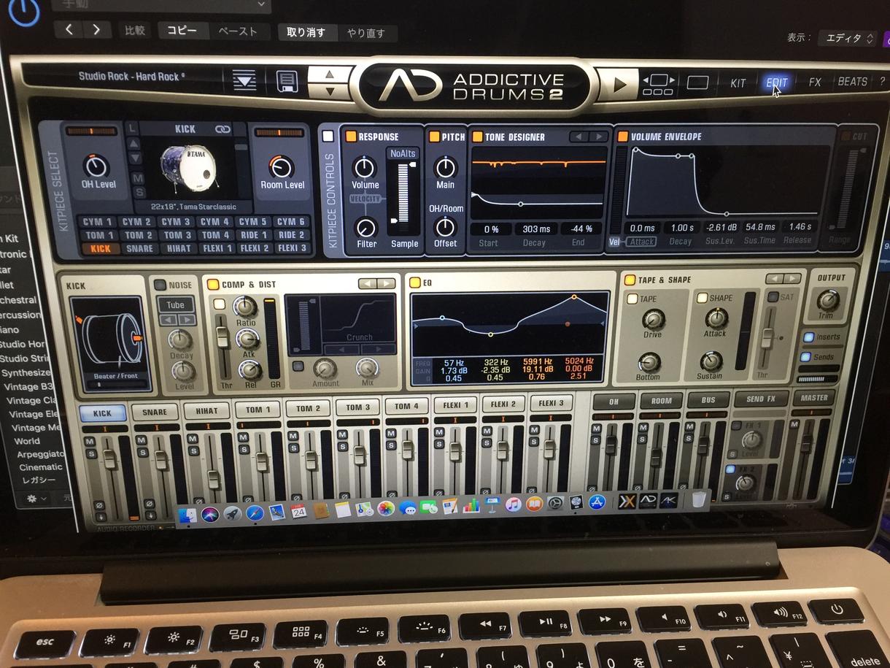
Task: Open the Tube noise type selector
Action: pos(175,304)
